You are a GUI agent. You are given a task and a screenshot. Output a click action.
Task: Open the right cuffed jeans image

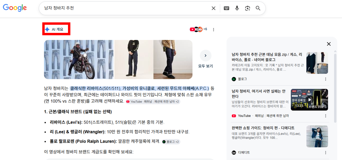173,59
